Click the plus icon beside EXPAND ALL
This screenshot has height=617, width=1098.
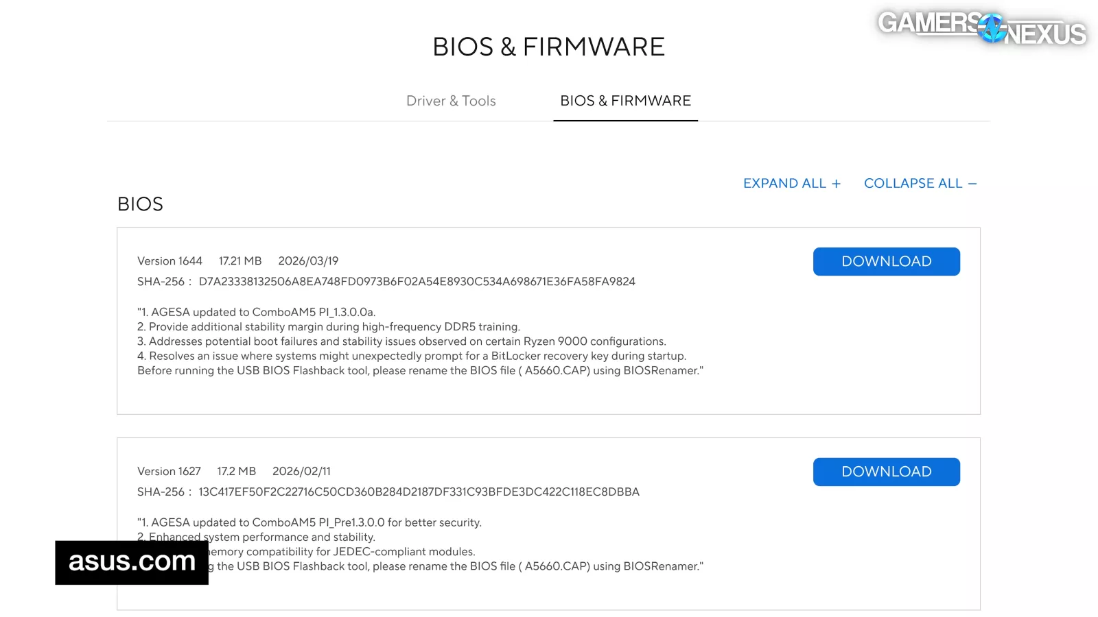click(836, 184)
